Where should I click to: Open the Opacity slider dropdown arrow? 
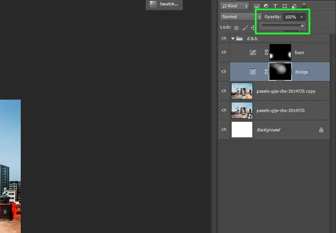click(x=302, y=17)
